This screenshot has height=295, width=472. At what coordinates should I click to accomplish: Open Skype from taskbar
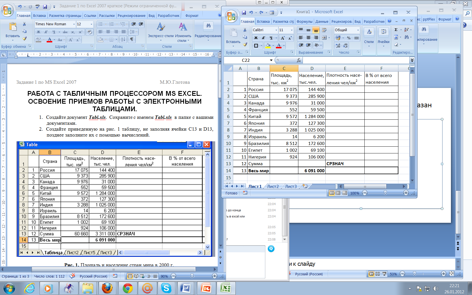[x=166, y=288]
